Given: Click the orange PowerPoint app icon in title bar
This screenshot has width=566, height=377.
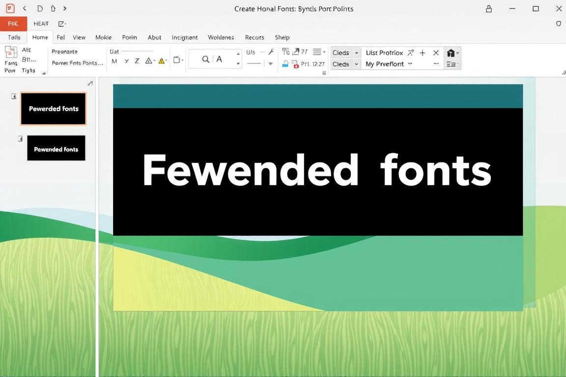Looking at the screenshot, I should click(10, 8).
